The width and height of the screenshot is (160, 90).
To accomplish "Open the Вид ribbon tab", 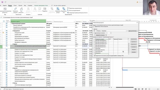I will tap(25, 5).
